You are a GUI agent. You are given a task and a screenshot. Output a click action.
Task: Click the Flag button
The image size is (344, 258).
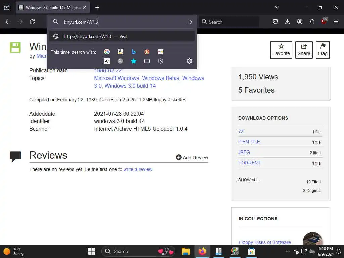pos(323,50)
